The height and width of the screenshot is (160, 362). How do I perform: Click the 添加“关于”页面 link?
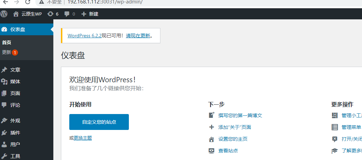(x=235, y=127)
